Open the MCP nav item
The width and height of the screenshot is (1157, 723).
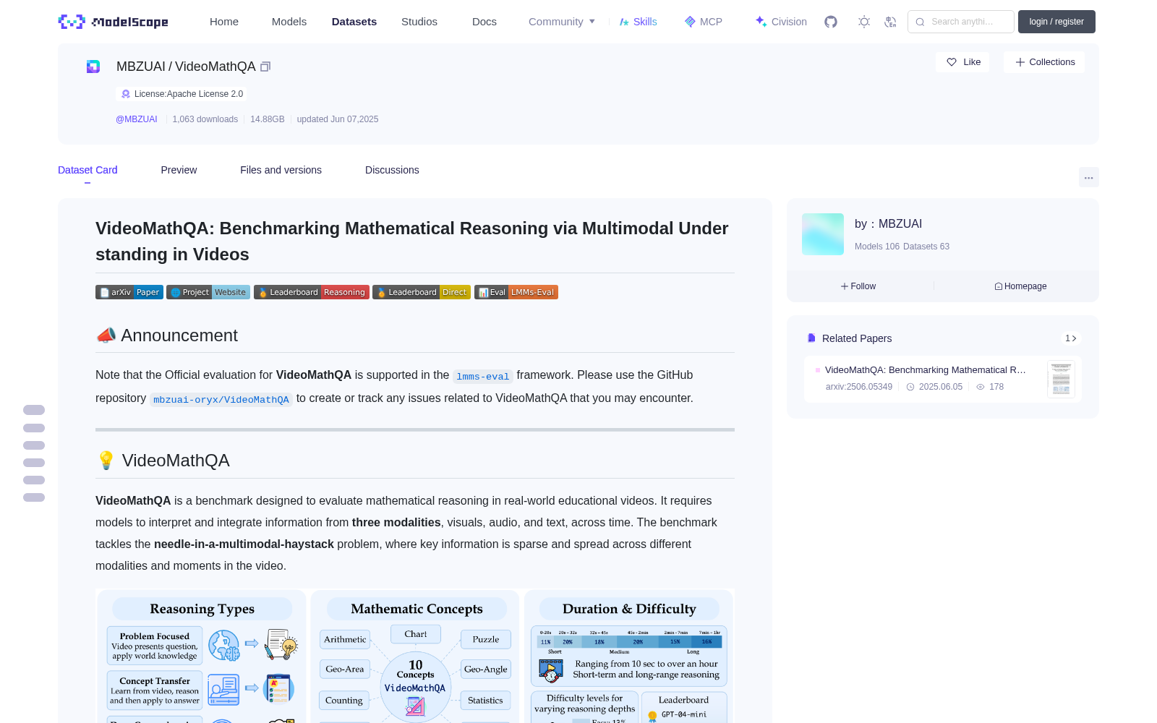(704, 22)
